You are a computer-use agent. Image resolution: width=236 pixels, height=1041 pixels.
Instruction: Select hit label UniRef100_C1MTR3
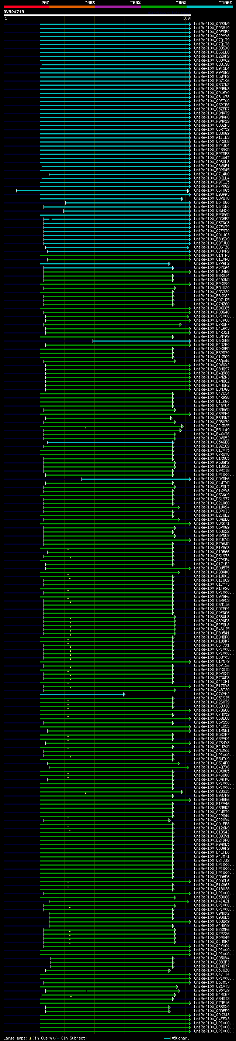click(x=212, y=256)
